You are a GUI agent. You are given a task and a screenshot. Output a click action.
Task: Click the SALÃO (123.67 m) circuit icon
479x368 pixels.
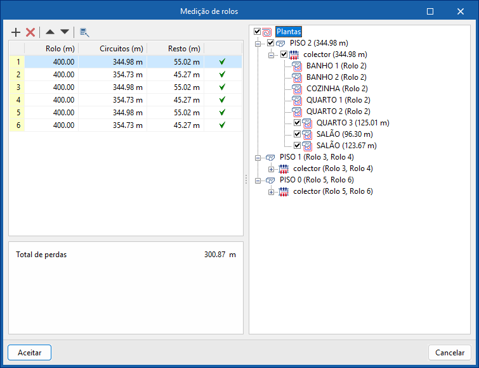(307, 146)
